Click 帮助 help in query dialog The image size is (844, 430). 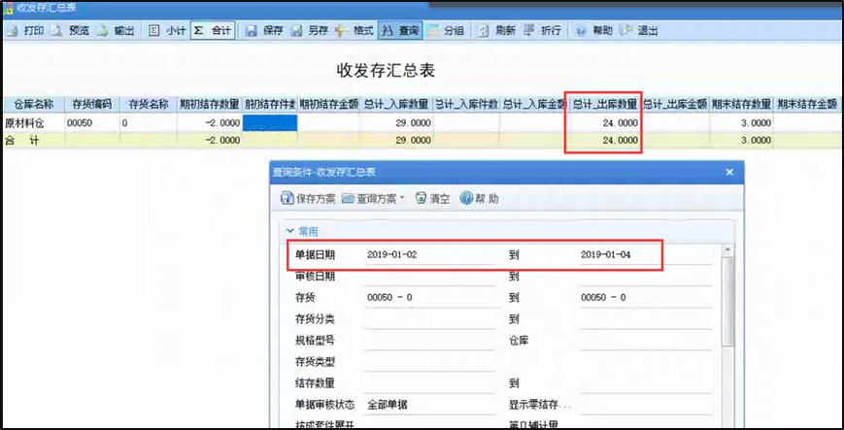pyautogui.click(x=479, y=199)
